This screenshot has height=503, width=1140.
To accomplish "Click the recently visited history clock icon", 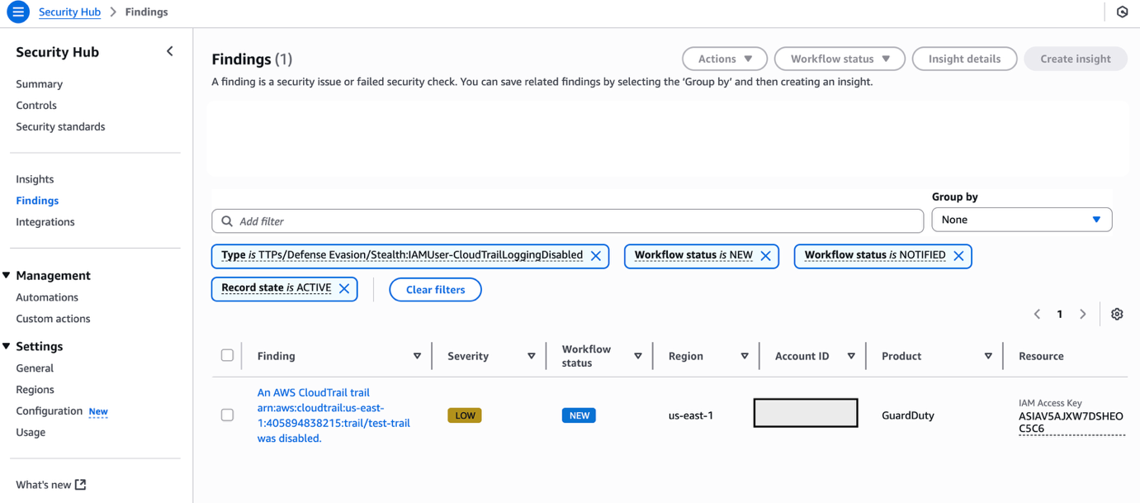I will click(x=1122, y=12).
